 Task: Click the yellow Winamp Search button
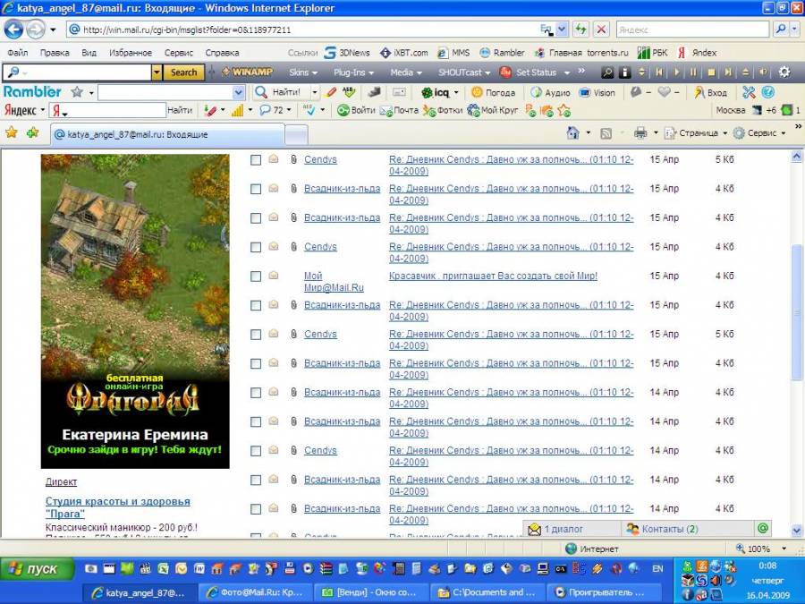[x=183, y=72]
